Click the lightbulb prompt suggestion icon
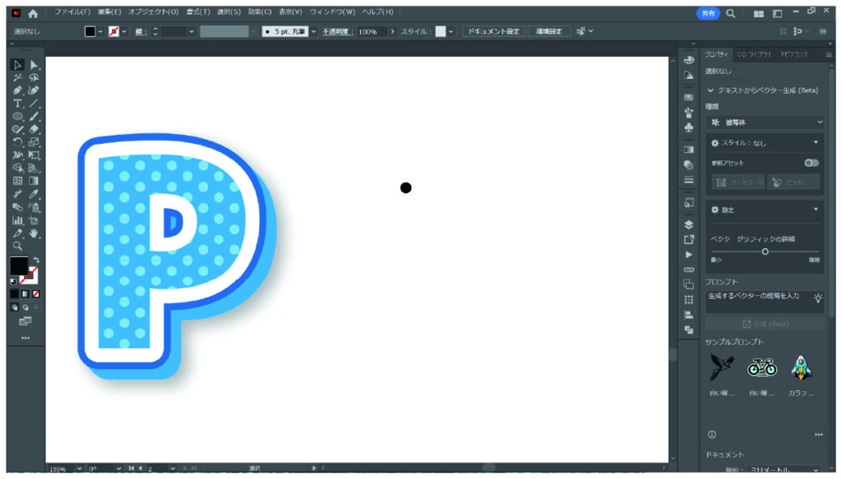This screenshot has width=842, height=479. pyautogui.click(x=818, y=297)
